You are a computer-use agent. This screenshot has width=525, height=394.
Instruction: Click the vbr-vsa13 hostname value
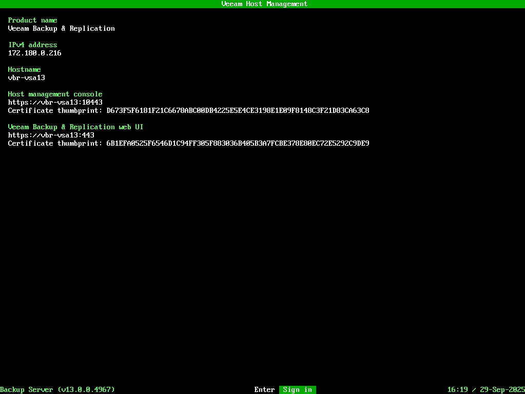[x=26, y=78]
